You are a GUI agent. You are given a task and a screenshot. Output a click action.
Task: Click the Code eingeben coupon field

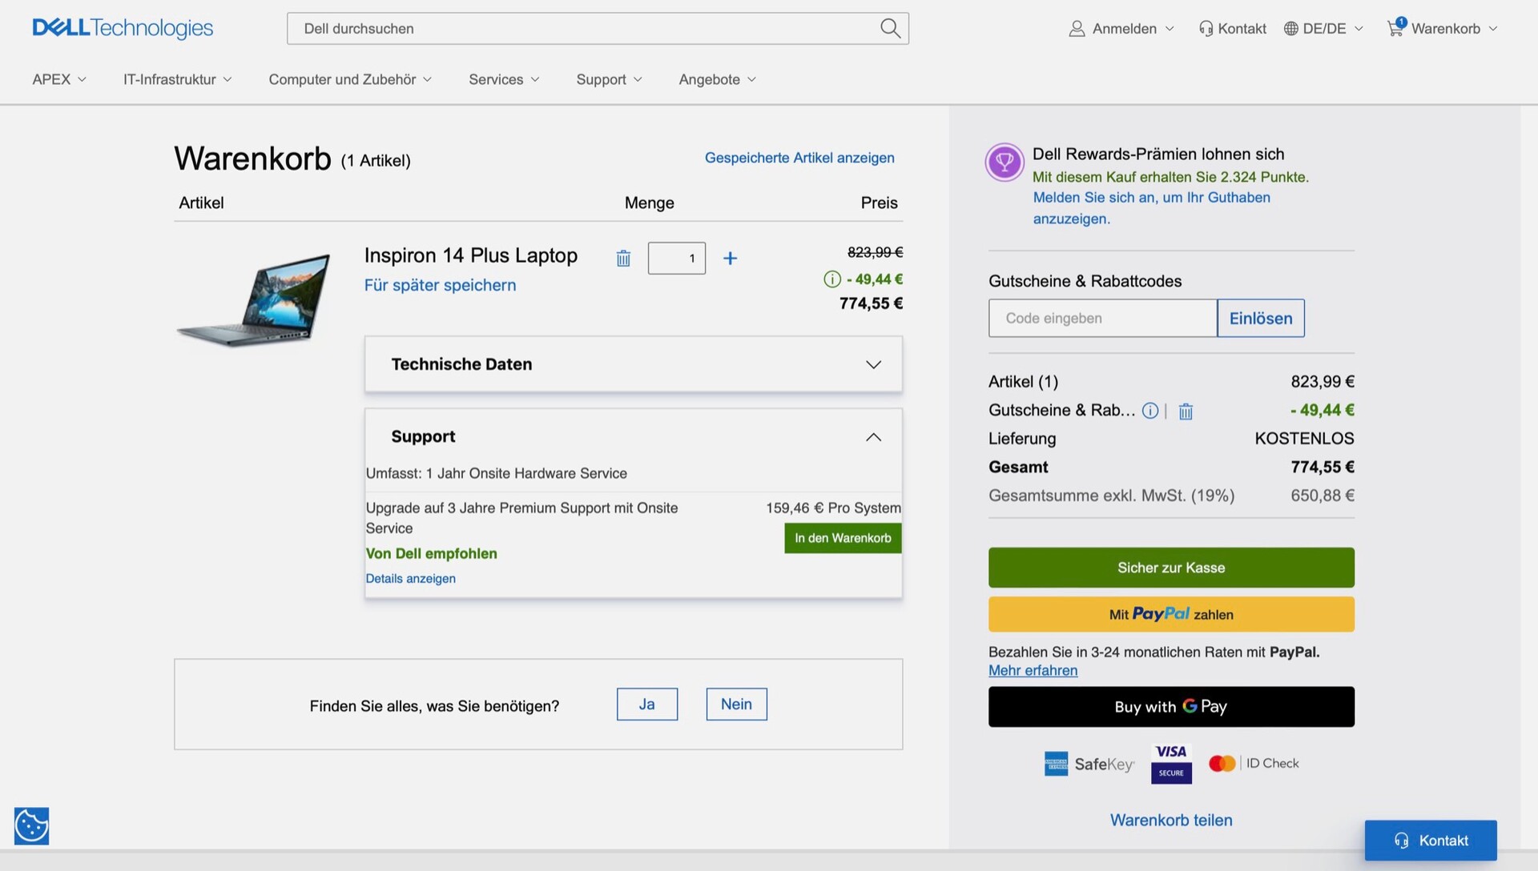click(x=1102, y=319)
